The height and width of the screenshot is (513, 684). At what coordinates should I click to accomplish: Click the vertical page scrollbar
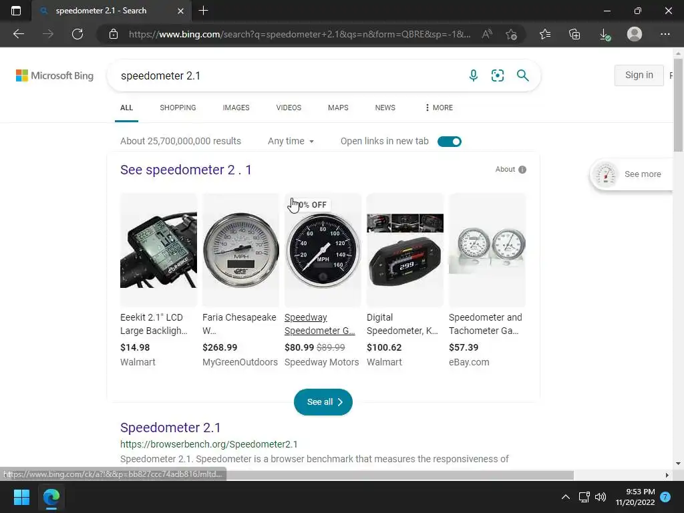click(x=678, y=105)
